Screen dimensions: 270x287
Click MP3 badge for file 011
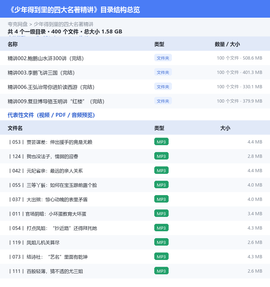[161, 213]
